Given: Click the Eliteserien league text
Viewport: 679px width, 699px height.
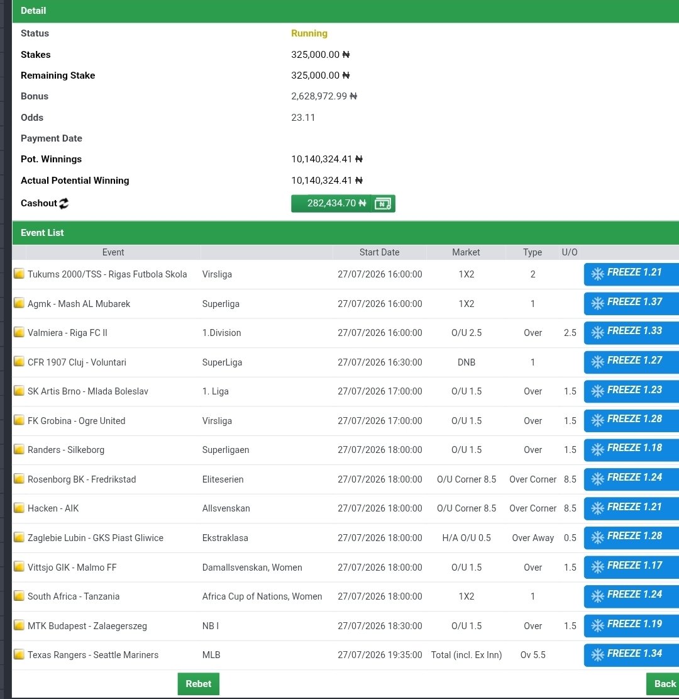Looking at the screenshot, I should tap(223, 479).
